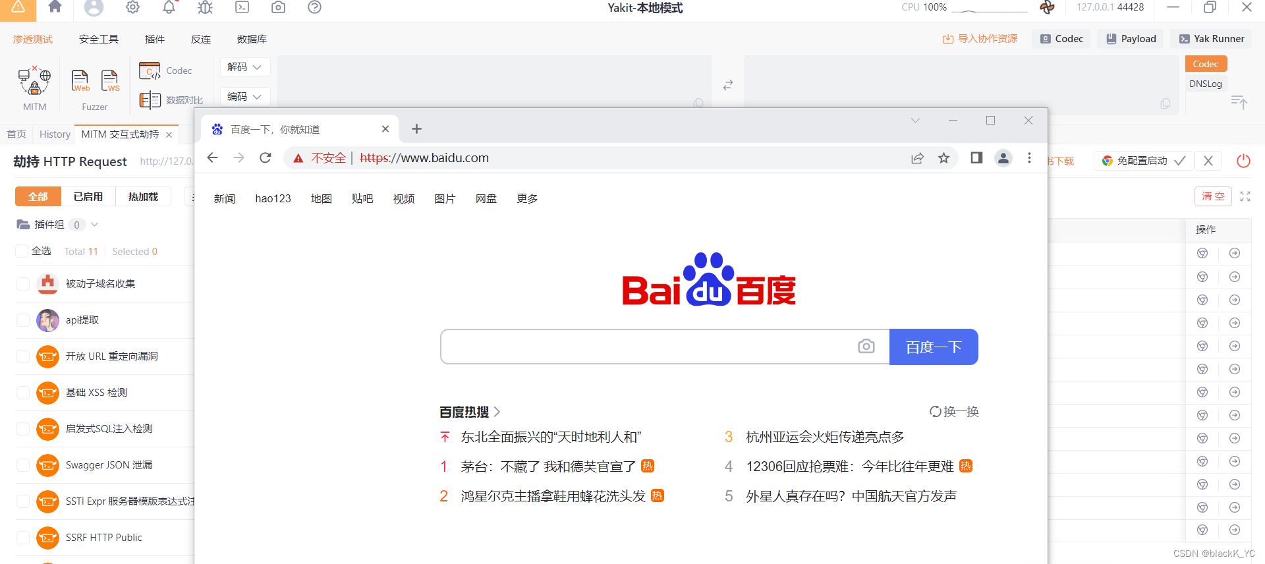The height and width of the screenshot is (564, 1265).
Task: Click 导入协作资源 link
Action: click(980, 39)
